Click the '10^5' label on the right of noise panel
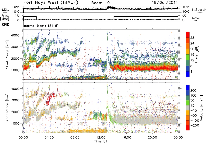This screenshot has width=206, height=143. 186,7
